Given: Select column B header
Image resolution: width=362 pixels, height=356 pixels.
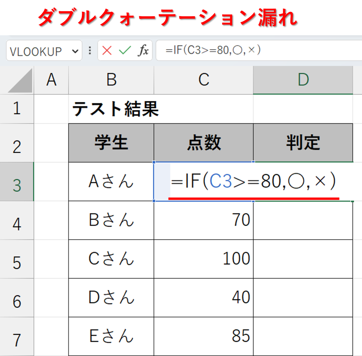Looking at the screenshot, I should 111,80.
